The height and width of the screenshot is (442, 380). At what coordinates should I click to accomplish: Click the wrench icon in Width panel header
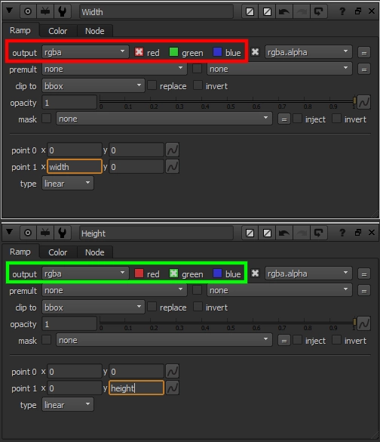[62, 11]
